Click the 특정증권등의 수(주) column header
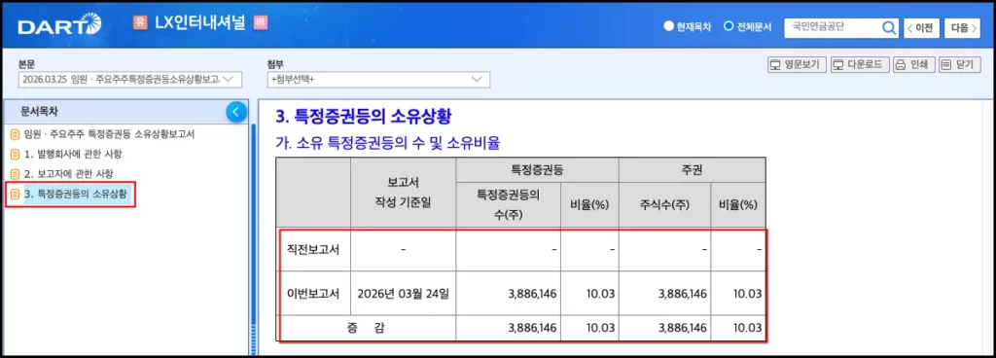Image resolution: width=996 pixels, height=358 pixels. (x=508, y=205)
